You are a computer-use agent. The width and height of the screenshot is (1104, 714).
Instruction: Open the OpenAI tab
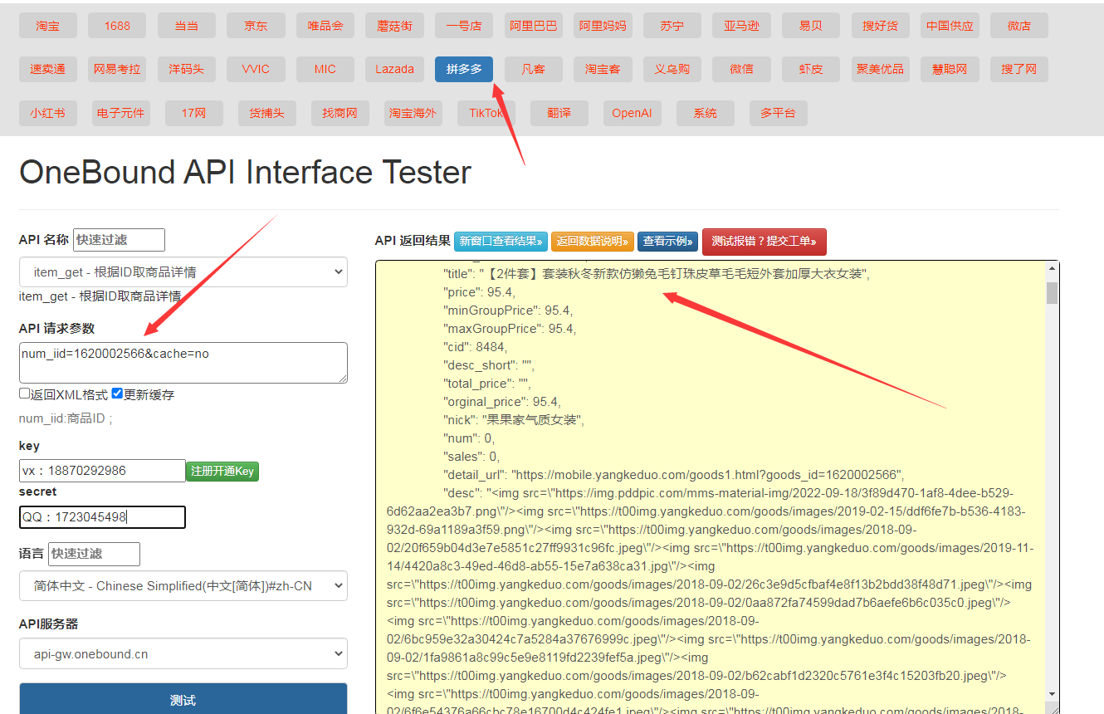tap(632, 113)
